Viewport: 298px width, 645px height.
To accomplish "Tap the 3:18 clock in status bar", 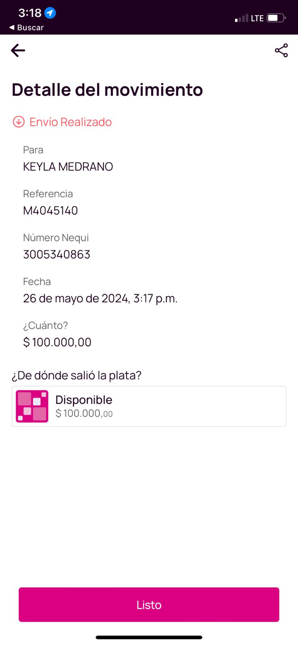I will (x=30, y=13).
